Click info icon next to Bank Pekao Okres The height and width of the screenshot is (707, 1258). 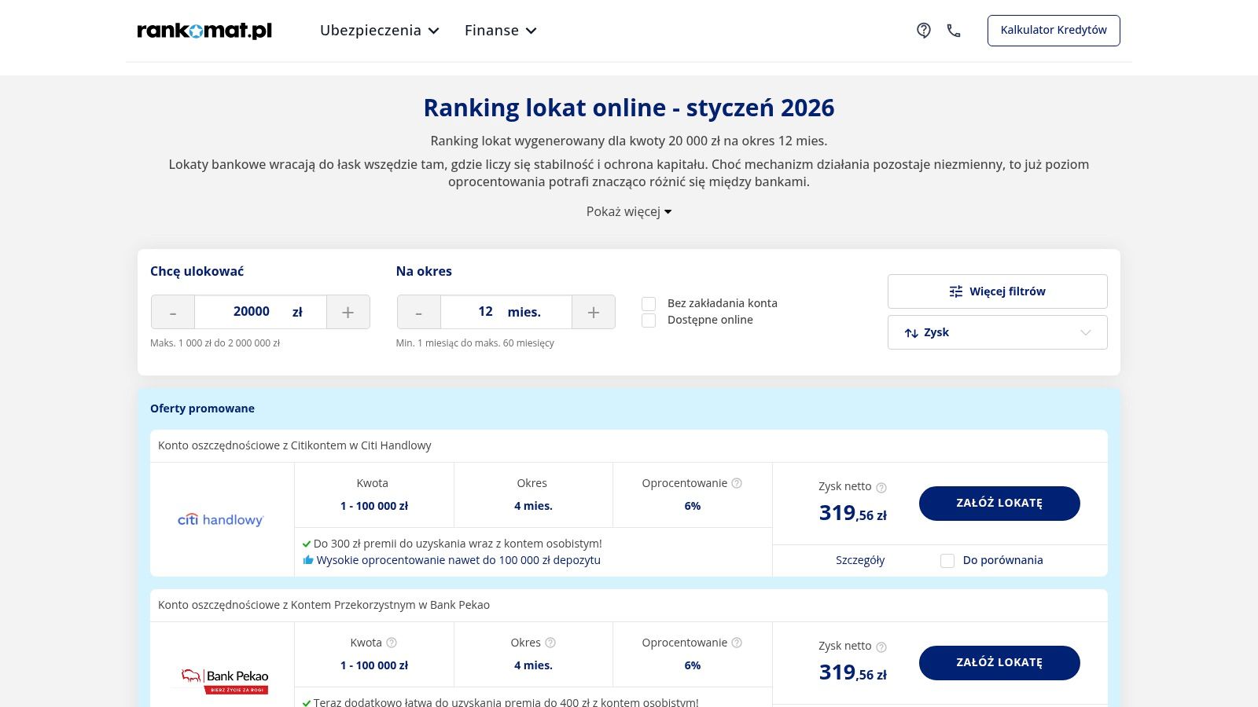click(550, 643)
